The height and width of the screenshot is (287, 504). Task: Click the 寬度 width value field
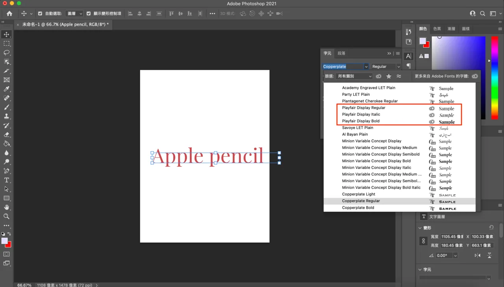click(452, 237)
